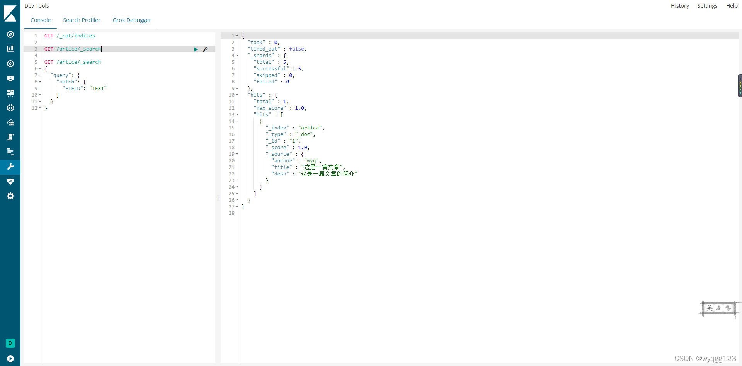Open APM from the sidebar
The image size is (742, 366).
click(10, 152)
